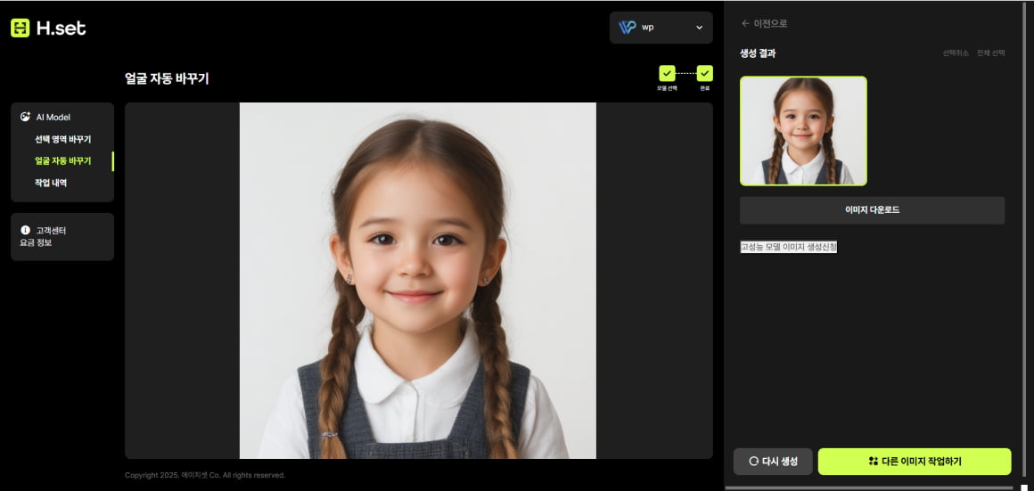Open the 선택 영역 바꾸기 menu item

click(62, 139)
